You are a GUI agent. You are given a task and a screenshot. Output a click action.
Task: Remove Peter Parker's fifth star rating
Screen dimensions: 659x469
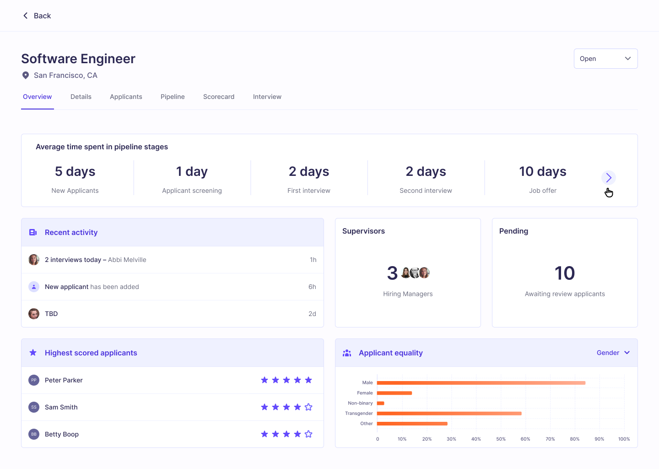[x=308, y=380]
